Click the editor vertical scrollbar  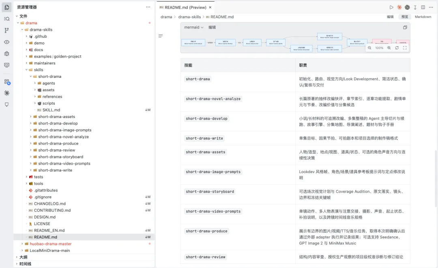(436, 179)
